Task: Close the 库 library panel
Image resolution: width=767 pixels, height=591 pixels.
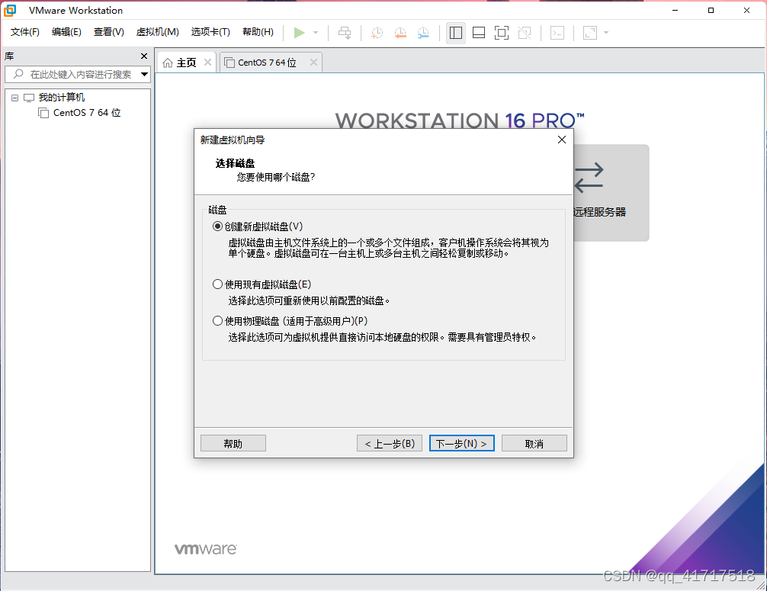Action: point(144,56)
